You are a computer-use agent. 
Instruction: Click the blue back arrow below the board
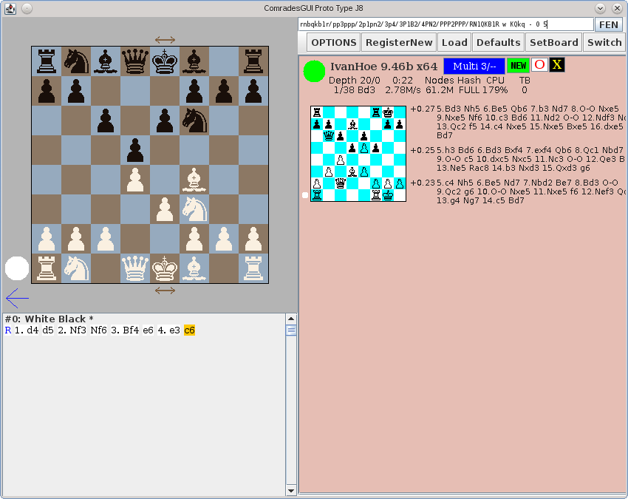pos(16,298)
